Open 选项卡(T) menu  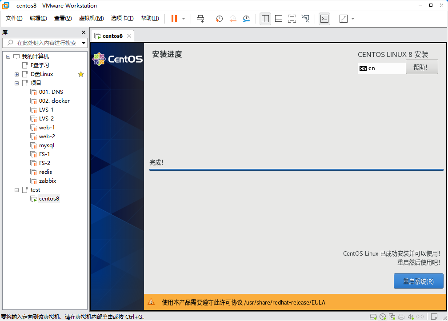coord(122,18)
